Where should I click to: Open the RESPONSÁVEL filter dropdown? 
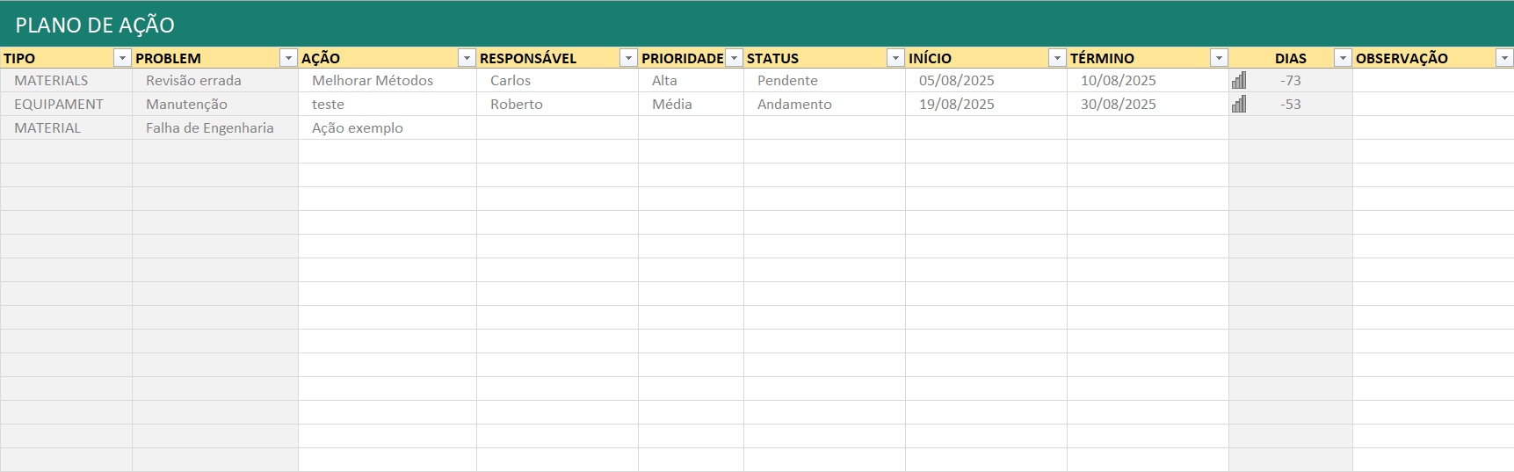pos(628,58)
